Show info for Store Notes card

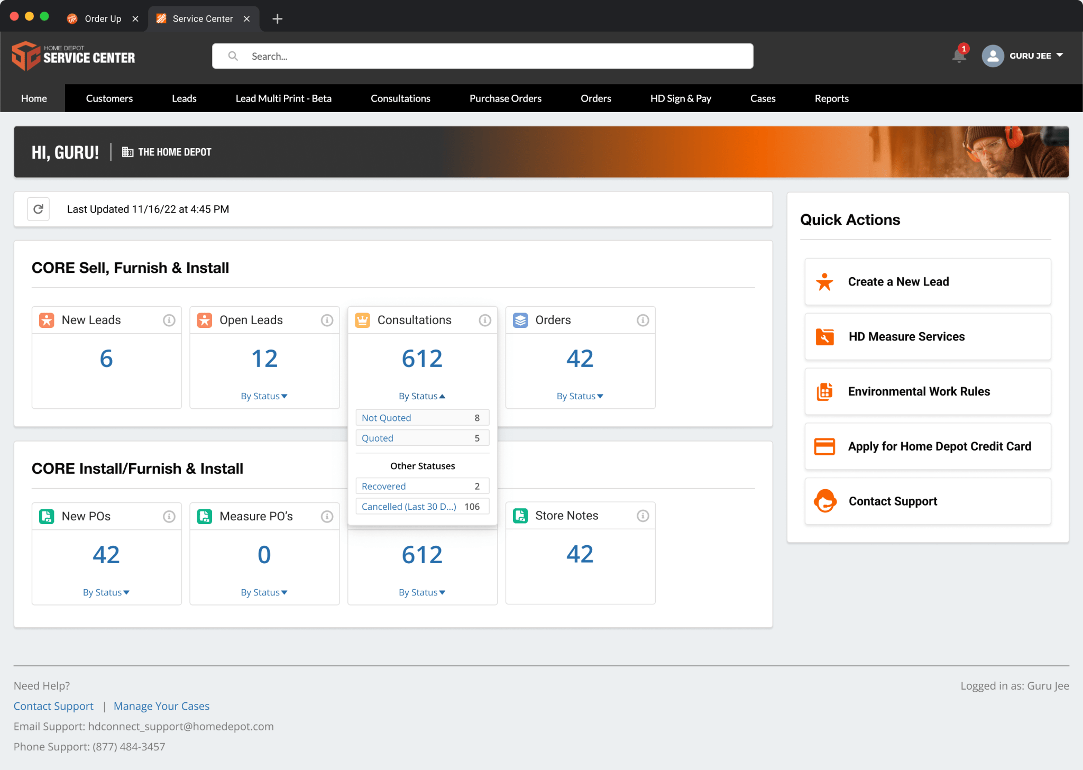coord(643,516)
